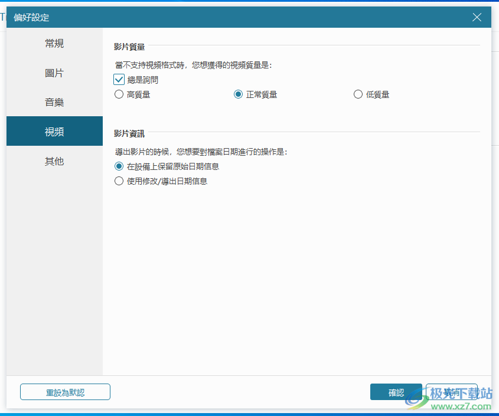
Task: Select the 正常質量 radio button
Action: 238,94
